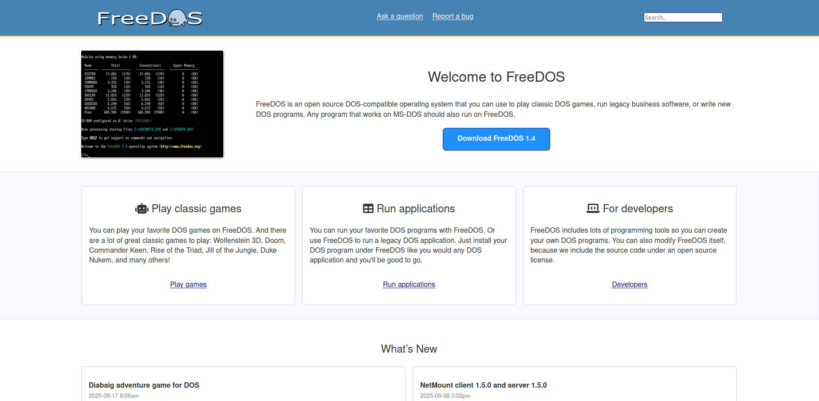Open Ask a question in the navigation
This screenshot has height=401, width=819.
(399, 16)
